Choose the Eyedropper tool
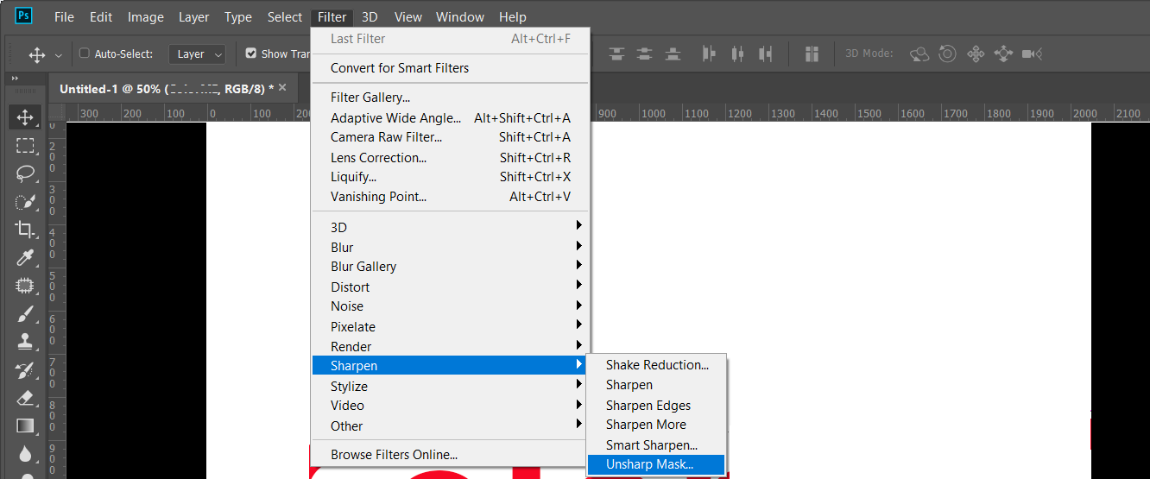The height and width of the screenshot is (479, 1150). click(x=25, y=258)
